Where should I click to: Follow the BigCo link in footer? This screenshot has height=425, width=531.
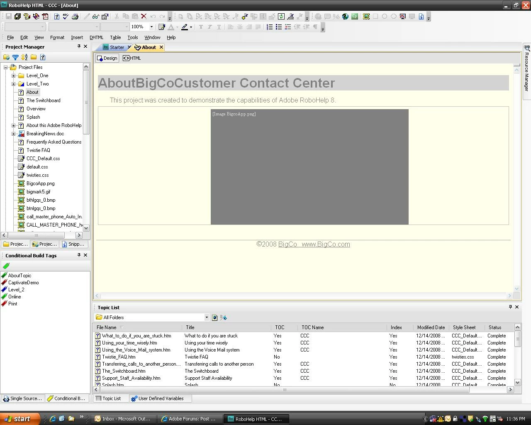coord(287,244)
